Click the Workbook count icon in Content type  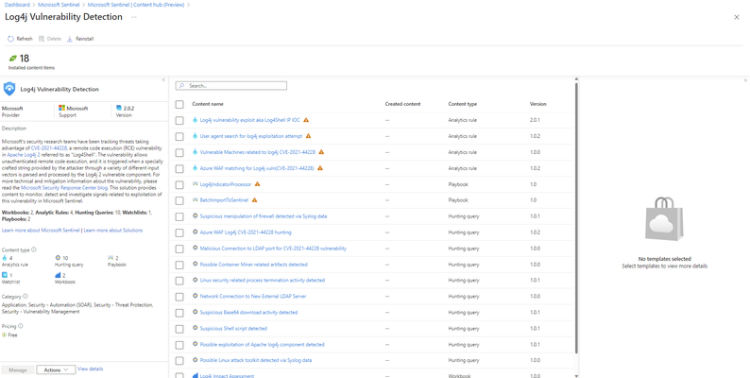click(x=58, y=275)
